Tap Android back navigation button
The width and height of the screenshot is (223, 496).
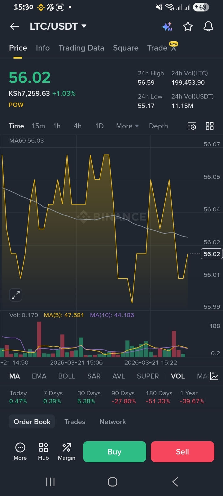[x=175, y=482]
